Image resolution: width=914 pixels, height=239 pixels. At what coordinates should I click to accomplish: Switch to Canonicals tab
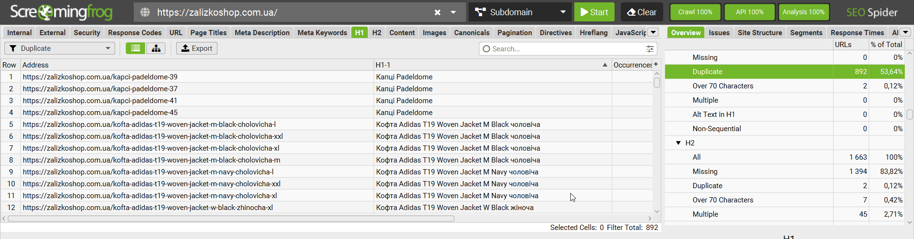coord(472,32)
